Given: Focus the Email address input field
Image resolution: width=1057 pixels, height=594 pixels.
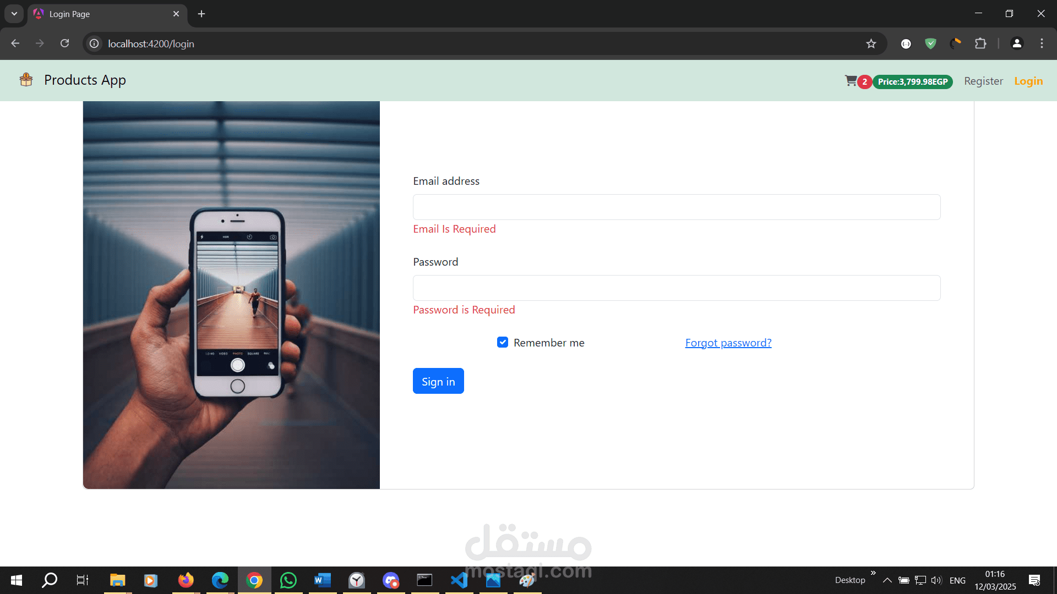Looking at the screenshot, I should 677,207.
